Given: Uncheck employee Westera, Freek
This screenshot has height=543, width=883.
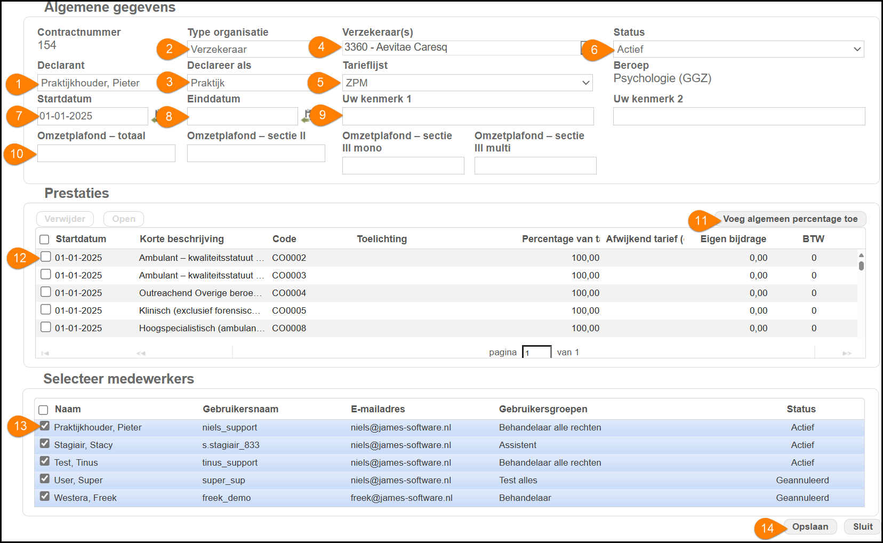Looking at the screenshot, I should point(45,497).
